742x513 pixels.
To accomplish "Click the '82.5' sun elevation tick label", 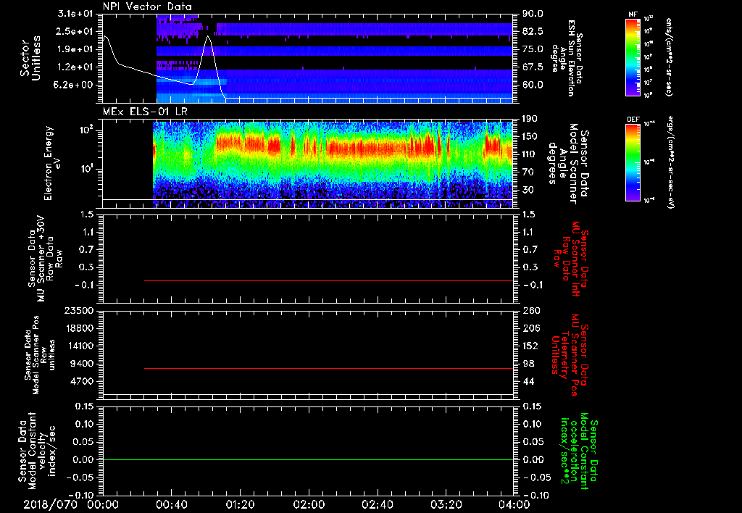I will coord(533,31).
